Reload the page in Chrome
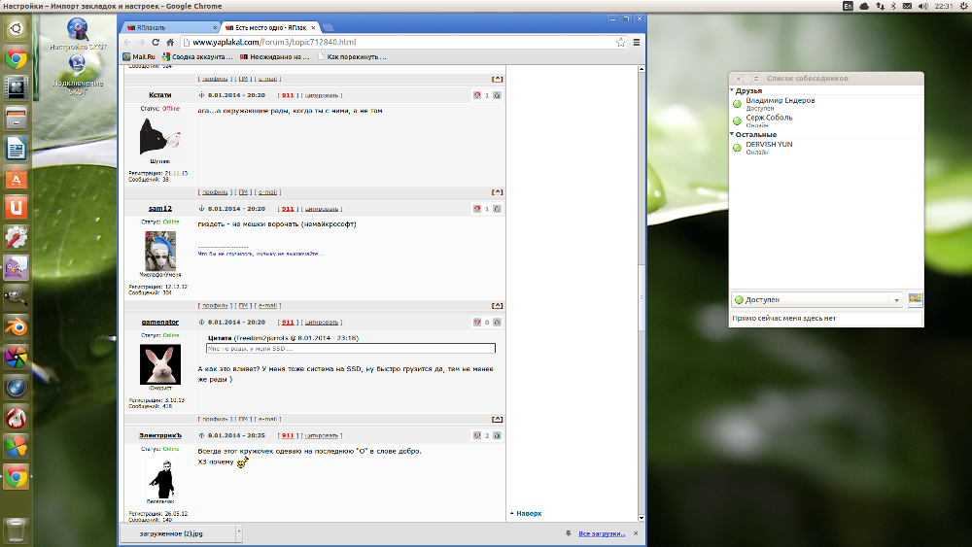The width and height of the screenshot is (972, 547). click(156, 42)
